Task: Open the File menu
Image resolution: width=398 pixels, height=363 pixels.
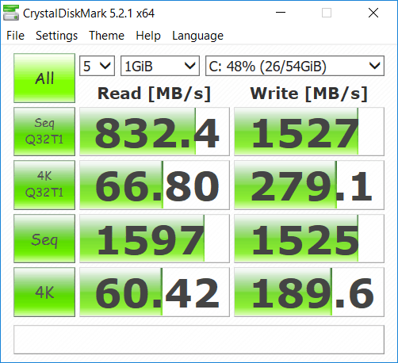Action: (x=15, y=36)
